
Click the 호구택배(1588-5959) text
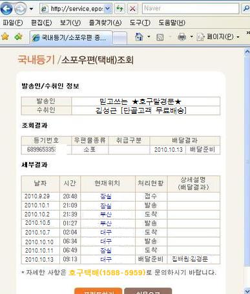click(107, 273)
